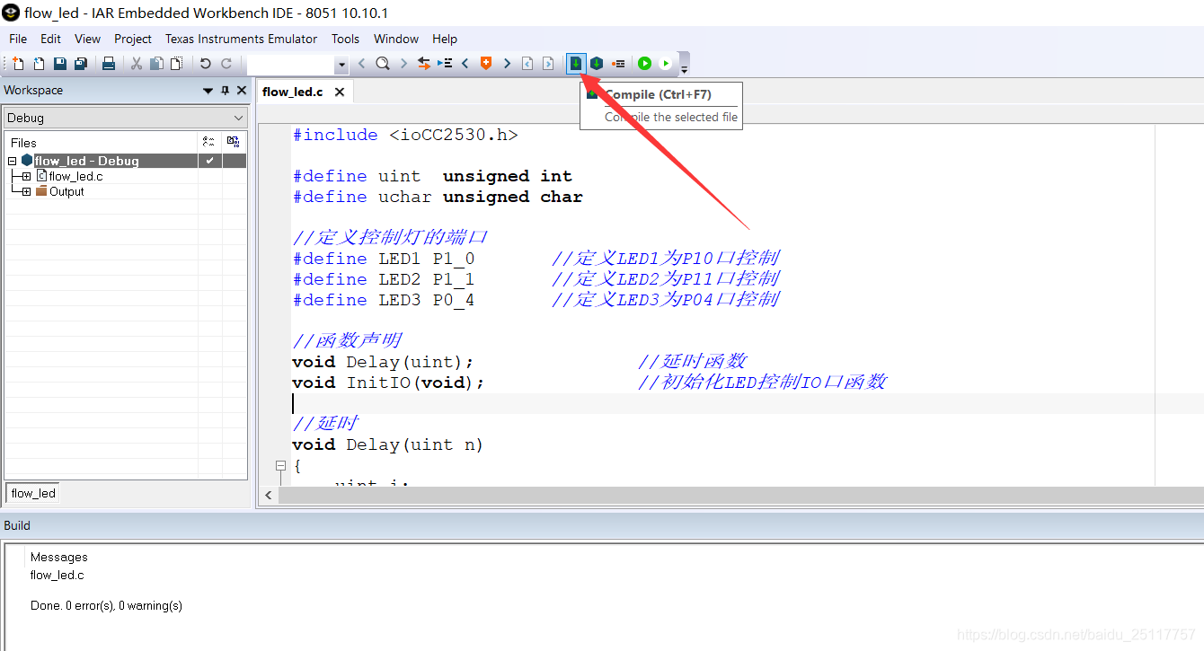The width and height of the screenshot is (1204, 651).
Task: Open the View menu
Action: coord(87,39)
